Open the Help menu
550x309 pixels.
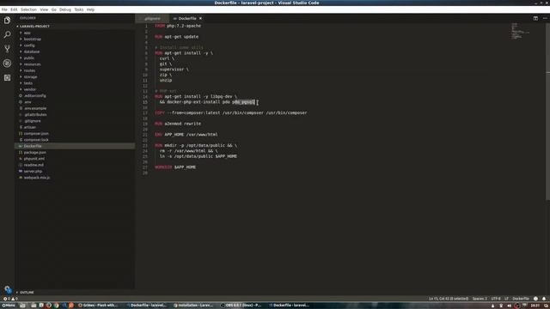[90, 9]
